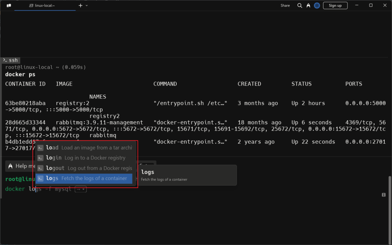Viewport: 392px width, 245px height.
Task: Select the load suggestion from completions
Action: [x=85, y=148]
